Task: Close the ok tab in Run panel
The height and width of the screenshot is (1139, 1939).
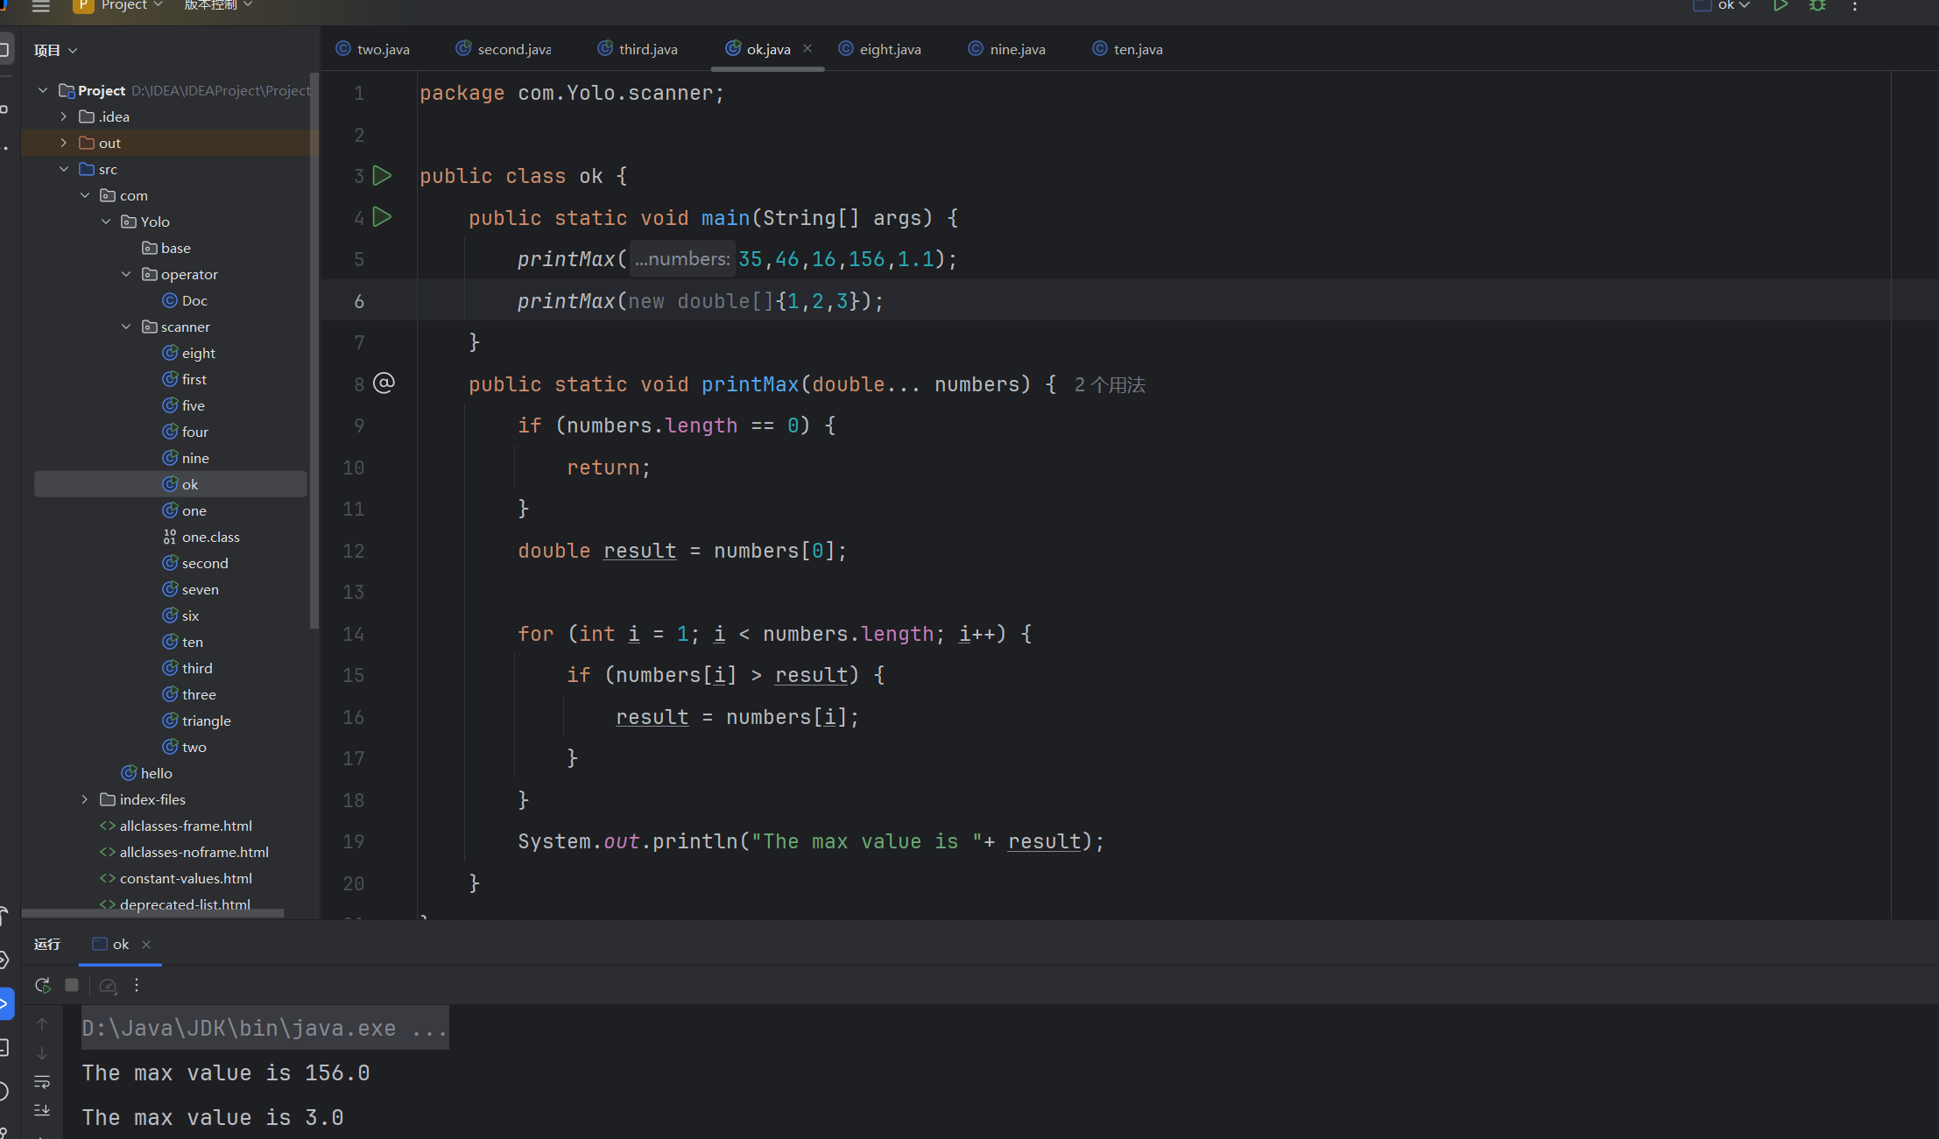Action: 146,944
